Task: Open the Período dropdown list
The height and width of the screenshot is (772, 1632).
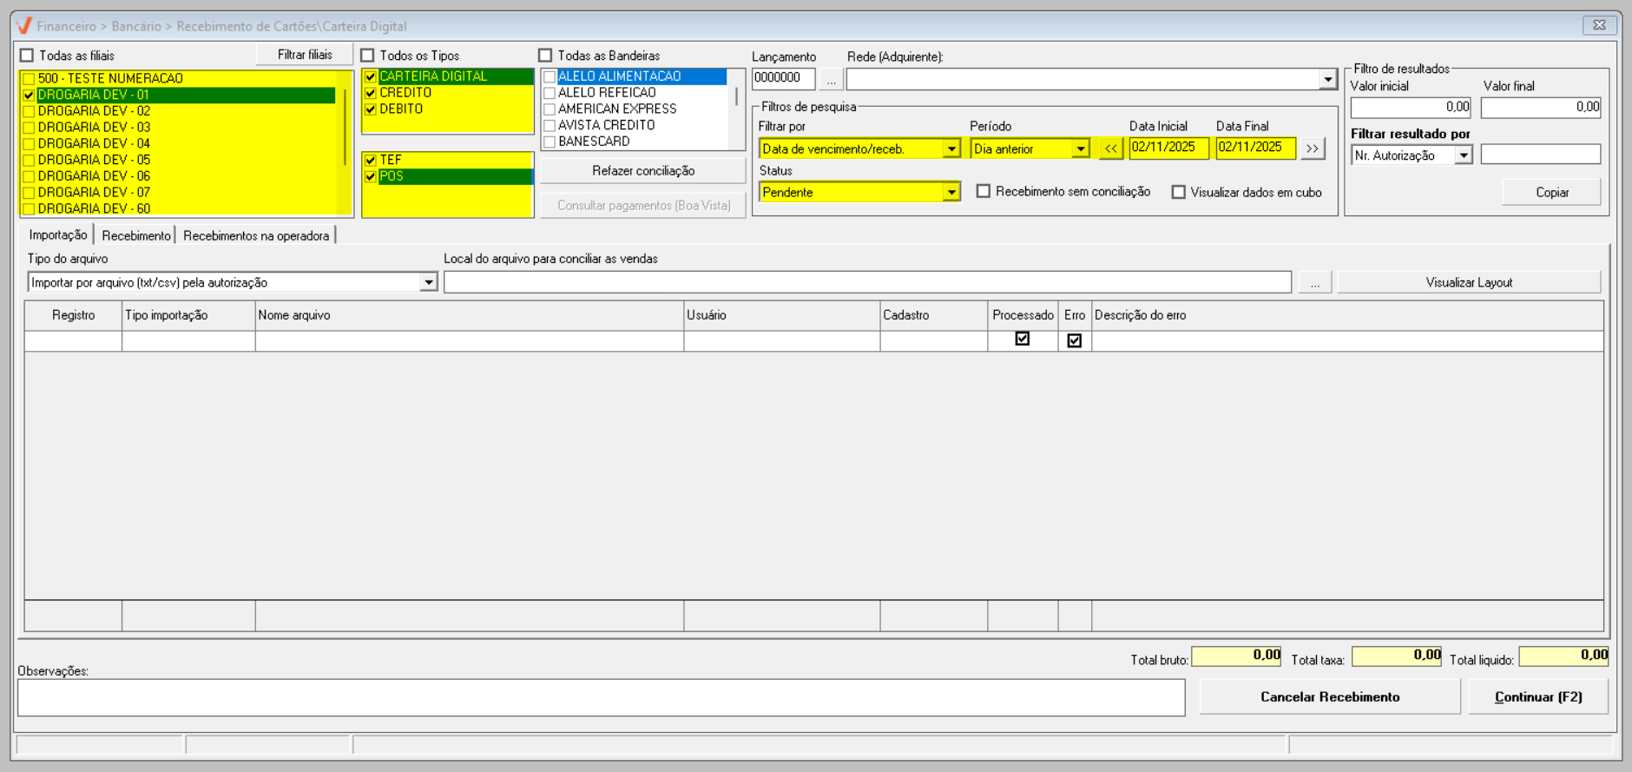Action: (1080, 148)
